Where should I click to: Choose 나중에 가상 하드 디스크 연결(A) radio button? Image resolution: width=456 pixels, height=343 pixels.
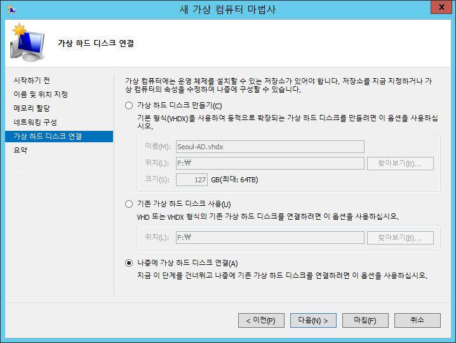[129, 263]
